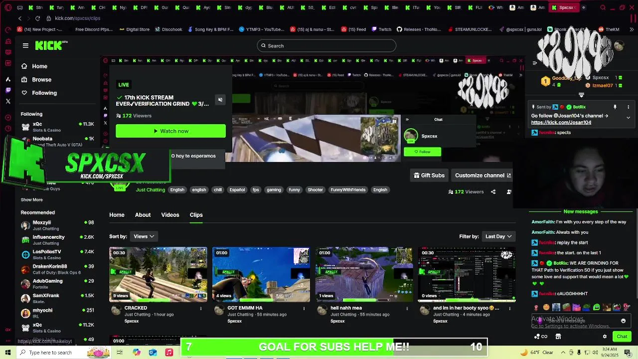Open pinned message options menu

628,107
